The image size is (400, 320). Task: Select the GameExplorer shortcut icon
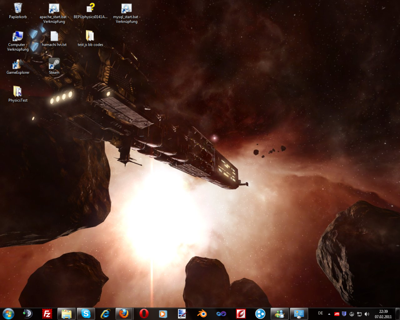[x=18, y=64]
